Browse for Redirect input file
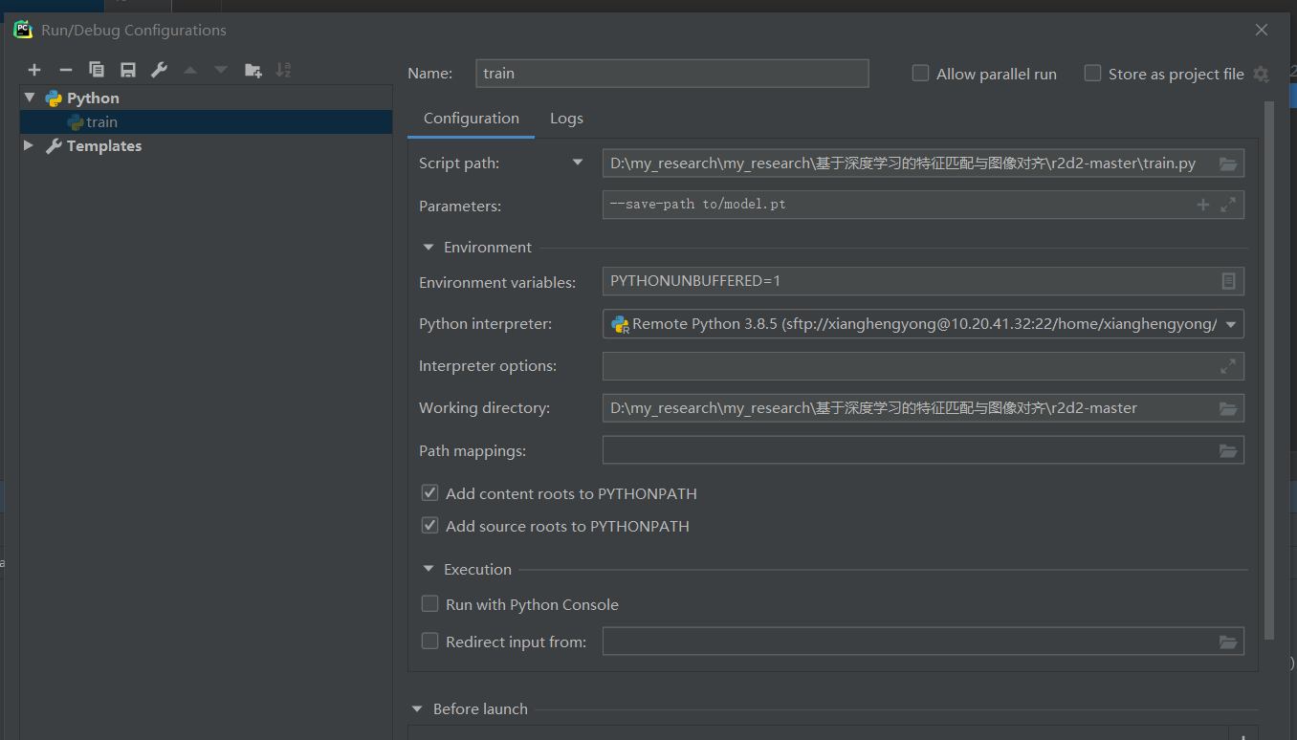Viewport: 1297px width, 740px height. click(1228, 642)
